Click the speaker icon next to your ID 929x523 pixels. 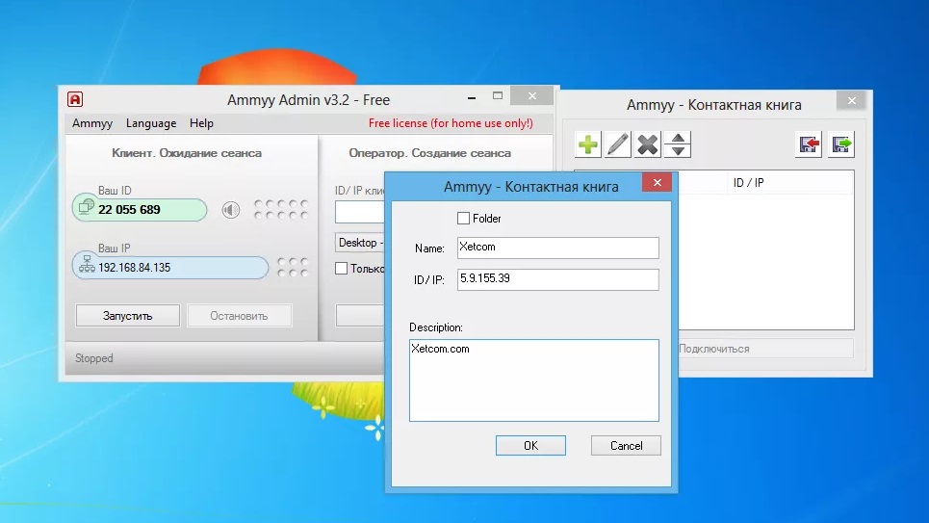[230, 209]
